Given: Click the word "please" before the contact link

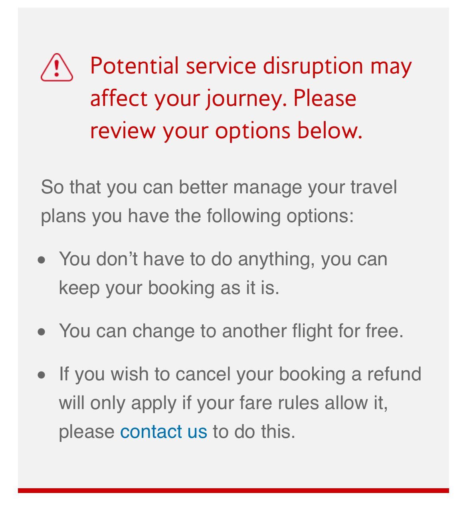Looking at the screenshot, I should (87, 431).
